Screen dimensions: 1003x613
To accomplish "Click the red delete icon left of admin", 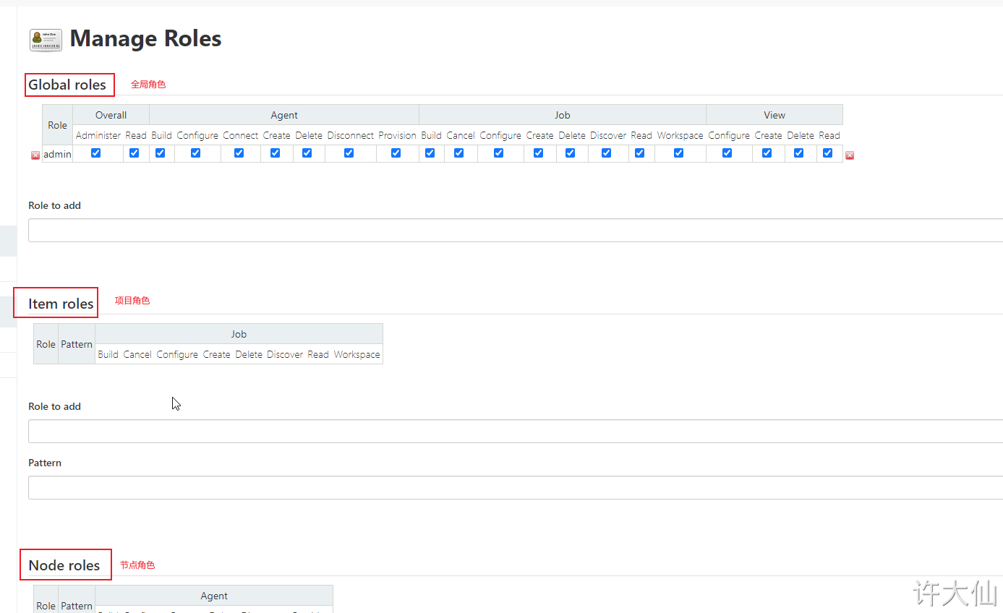I will [x=35, y=155].
